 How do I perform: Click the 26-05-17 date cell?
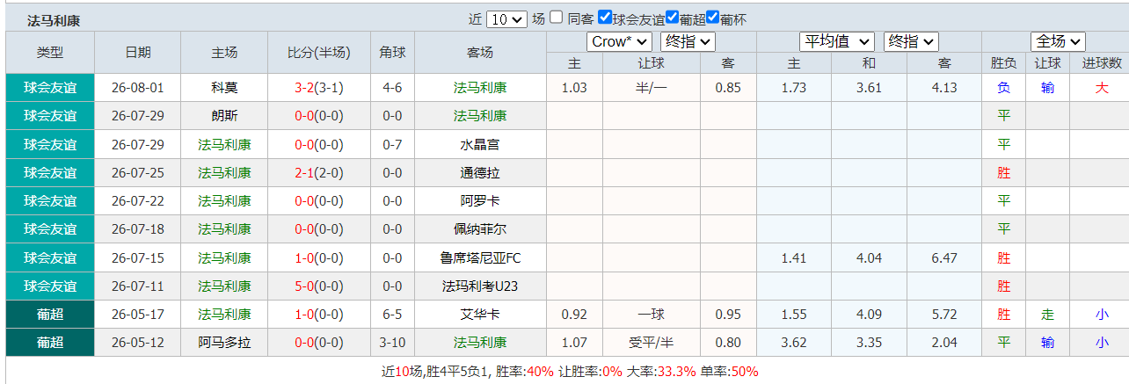point(137,314)
